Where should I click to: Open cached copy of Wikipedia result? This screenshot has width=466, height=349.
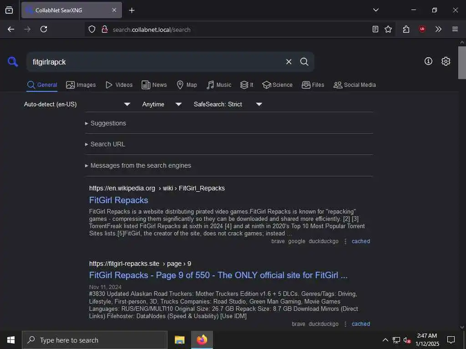[x=361, y=241]
